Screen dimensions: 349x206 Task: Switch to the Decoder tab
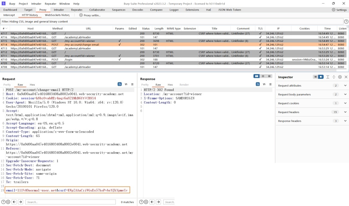point(138,10)
